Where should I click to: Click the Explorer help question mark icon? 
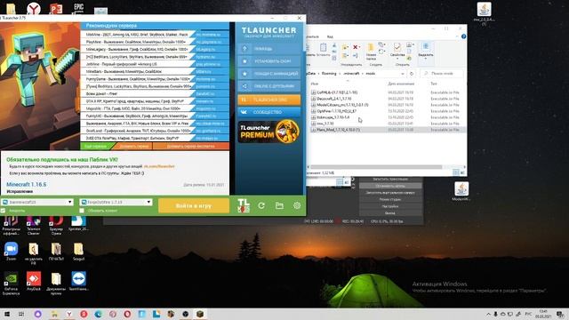click(463, 36)
